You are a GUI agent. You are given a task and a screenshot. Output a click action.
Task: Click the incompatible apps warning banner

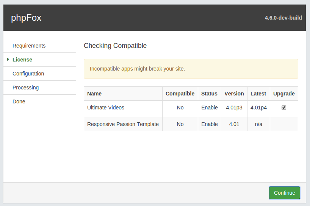(x=191, y=69)
